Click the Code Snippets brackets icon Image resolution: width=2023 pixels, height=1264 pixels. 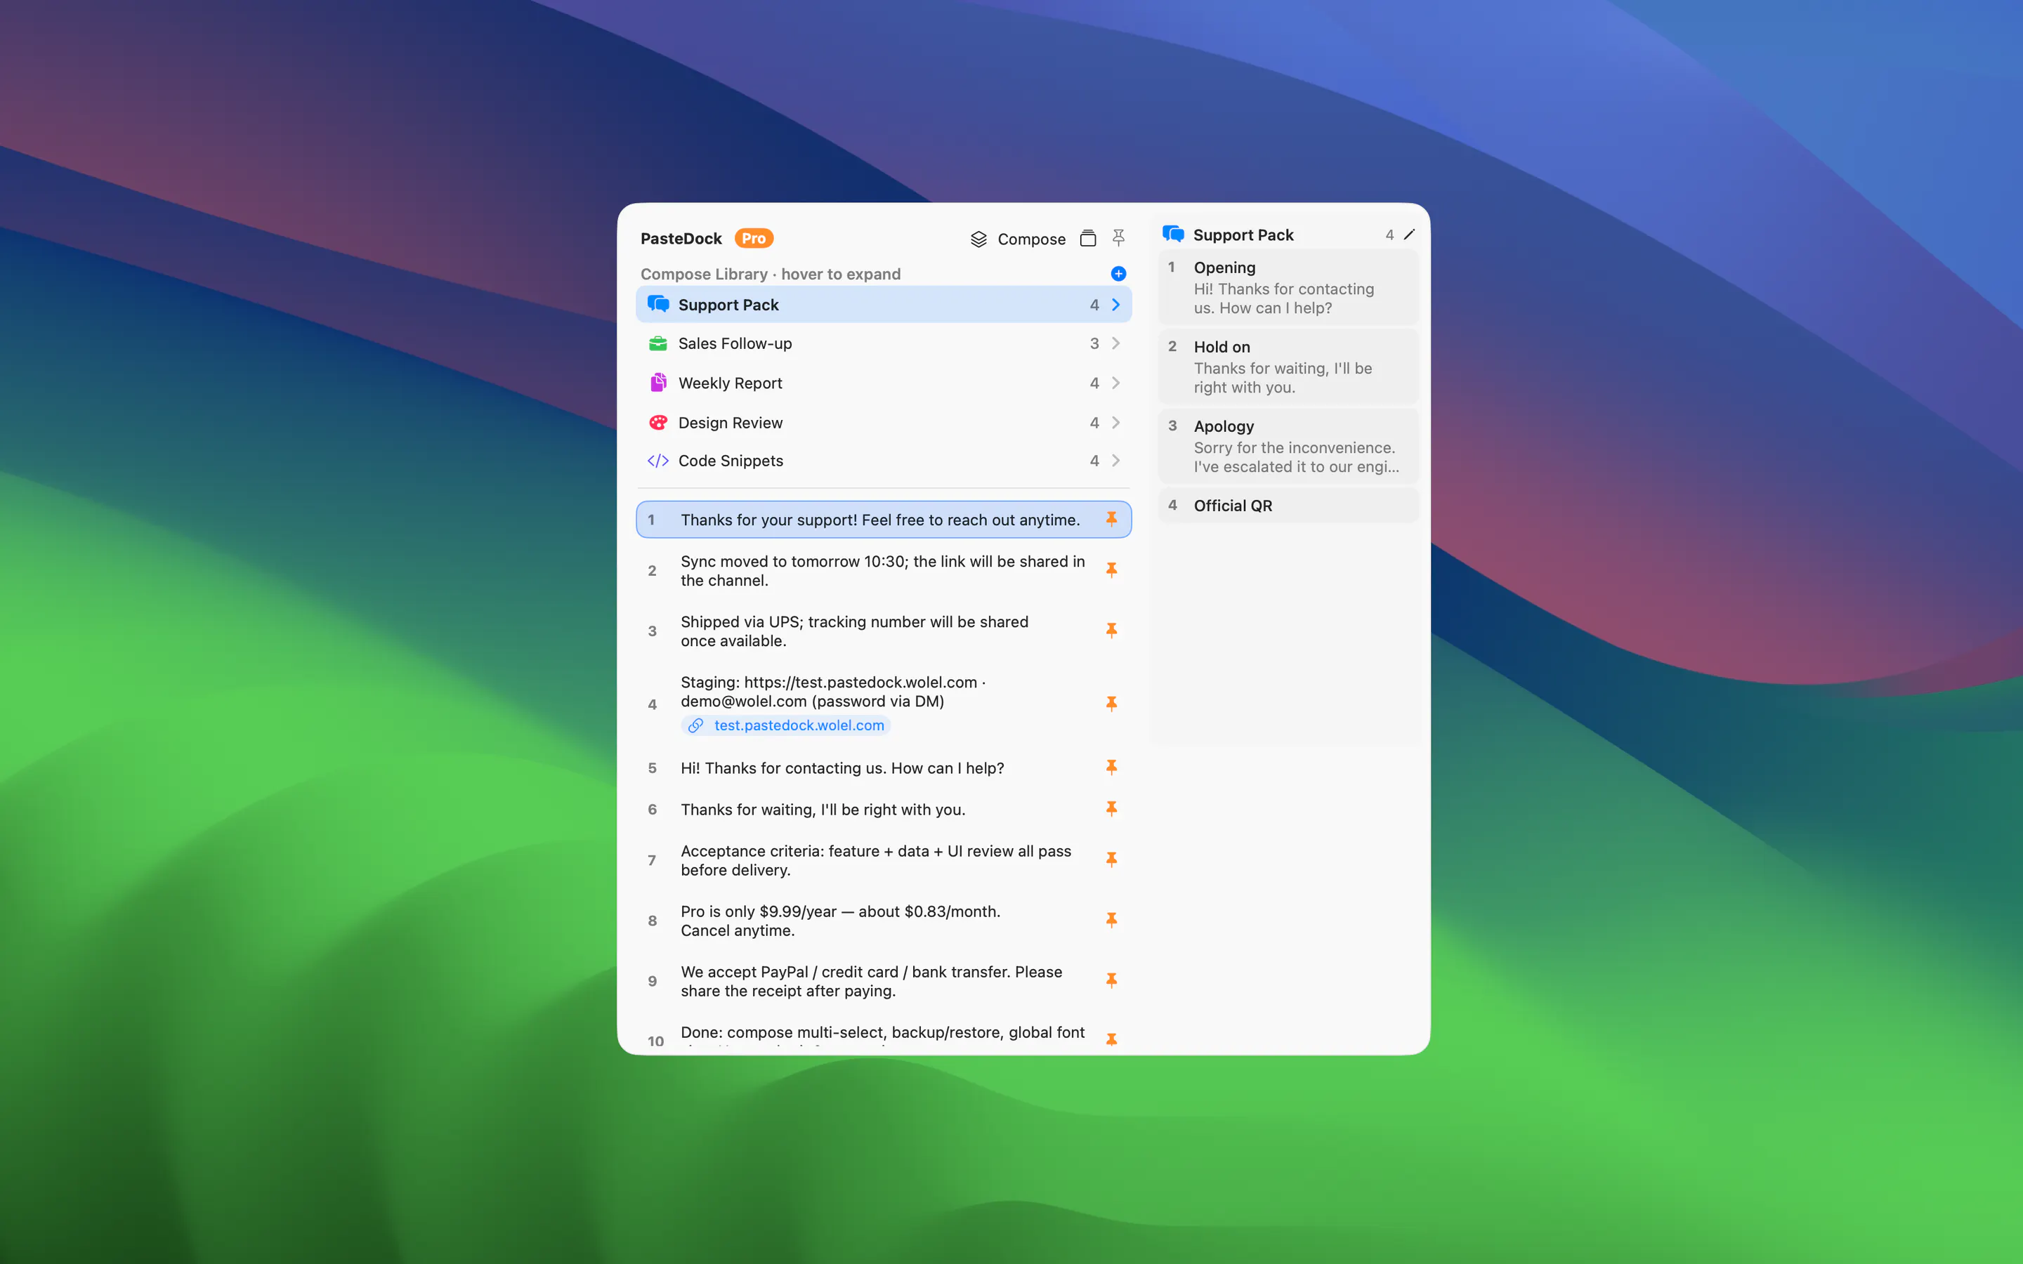pos(658,461)
